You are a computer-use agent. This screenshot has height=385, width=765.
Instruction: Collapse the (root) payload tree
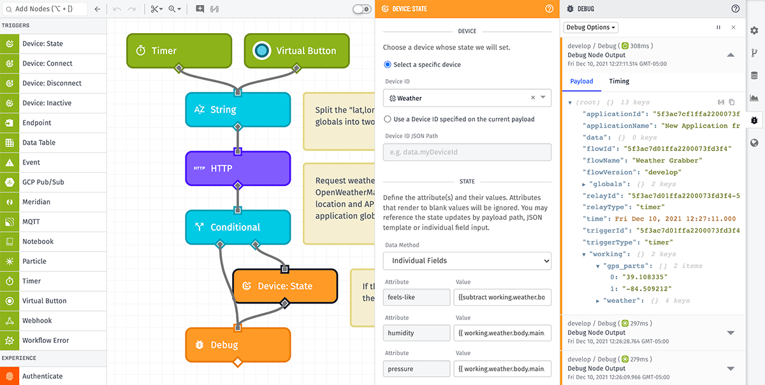(570, 102)
